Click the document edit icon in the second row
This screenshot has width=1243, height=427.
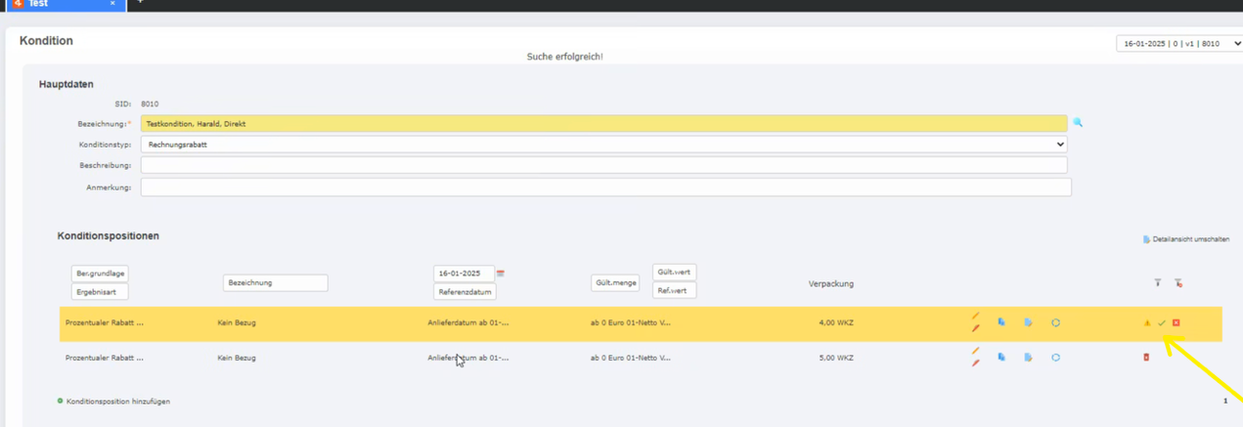point(1028,358)
